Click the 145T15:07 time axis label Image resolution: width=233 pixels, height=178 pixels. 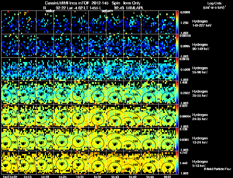click(x=10, y=177)
